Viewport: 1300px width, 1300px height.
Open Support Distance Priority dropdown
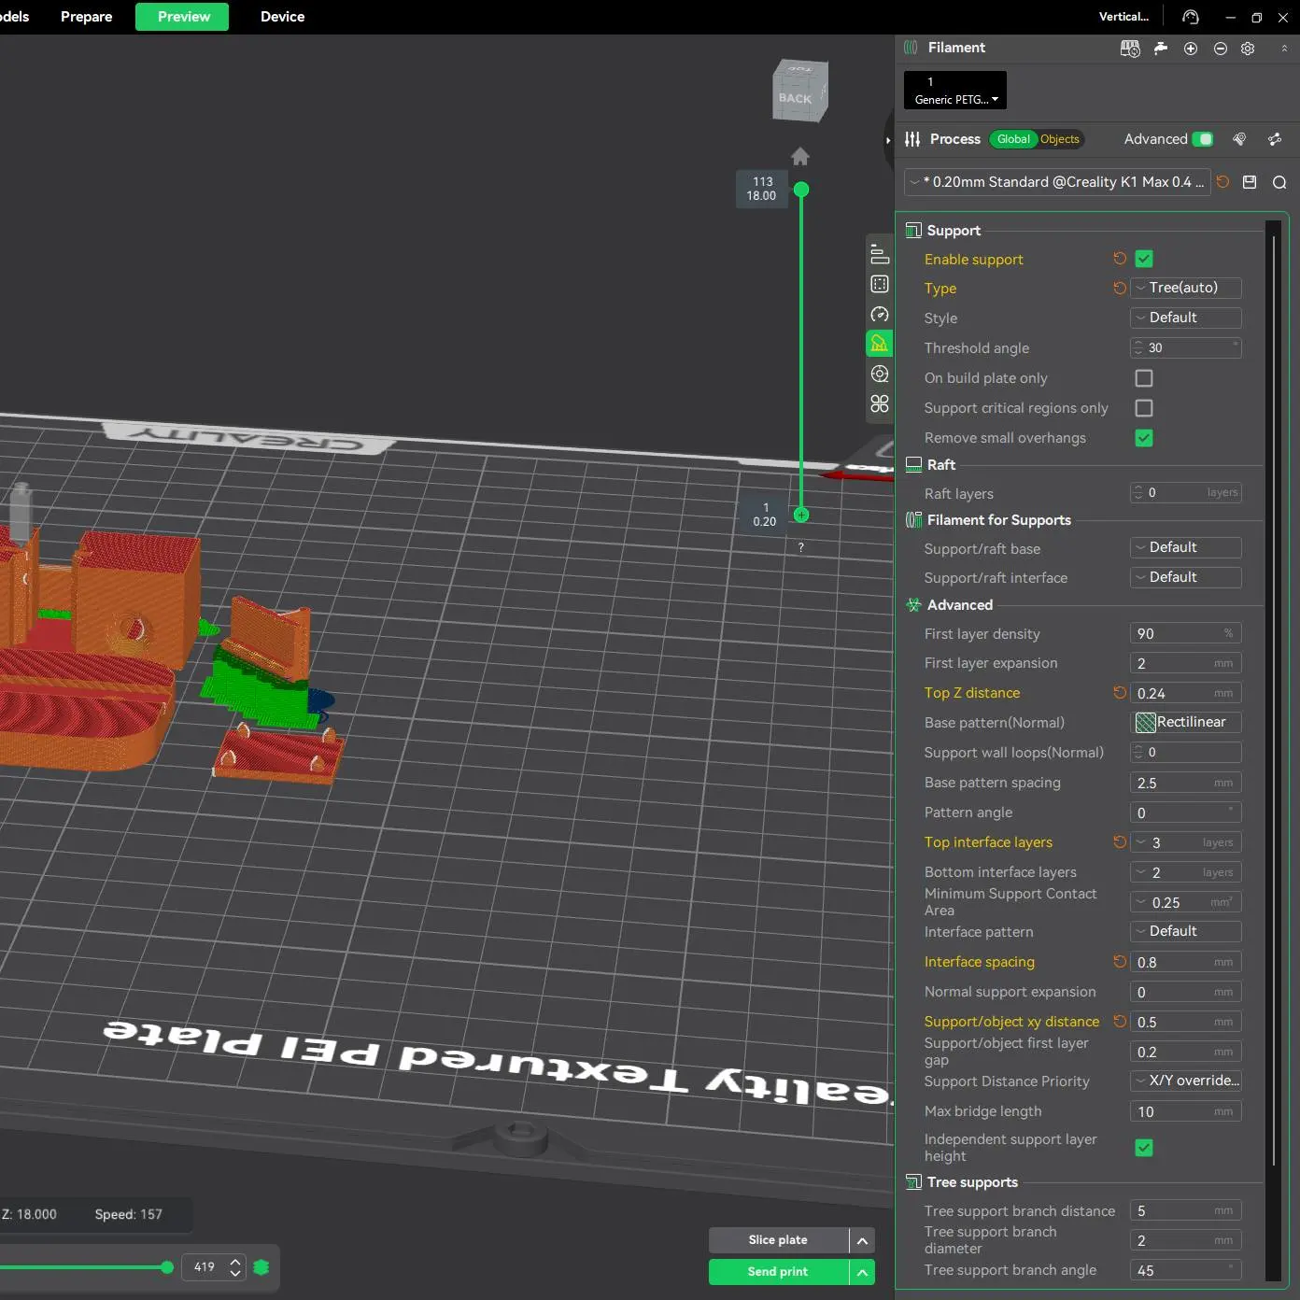1185,1081
